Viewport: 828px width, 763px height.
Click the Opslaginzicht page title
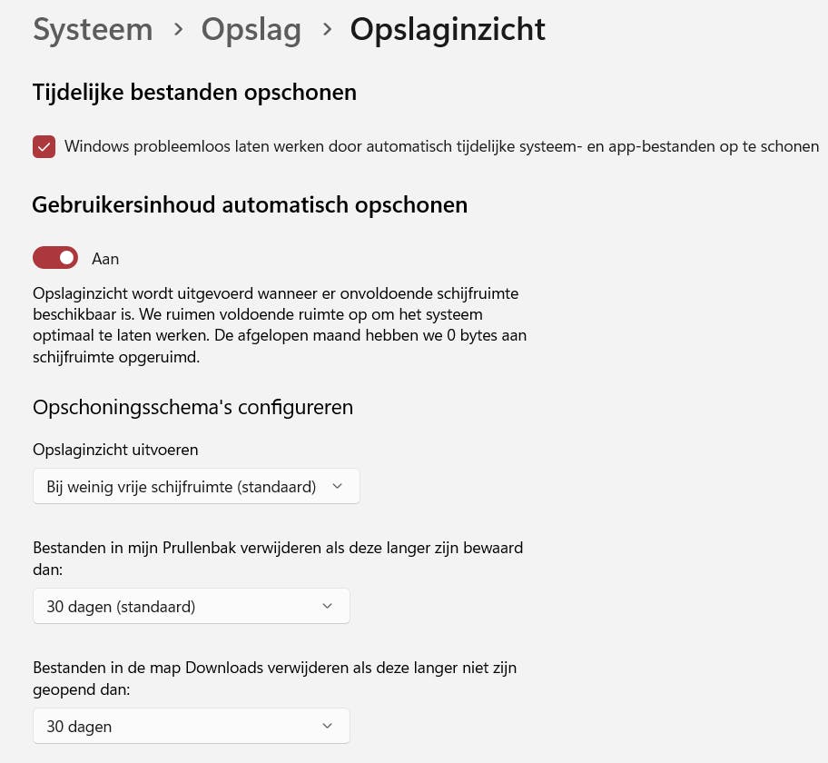click(448, 30)
